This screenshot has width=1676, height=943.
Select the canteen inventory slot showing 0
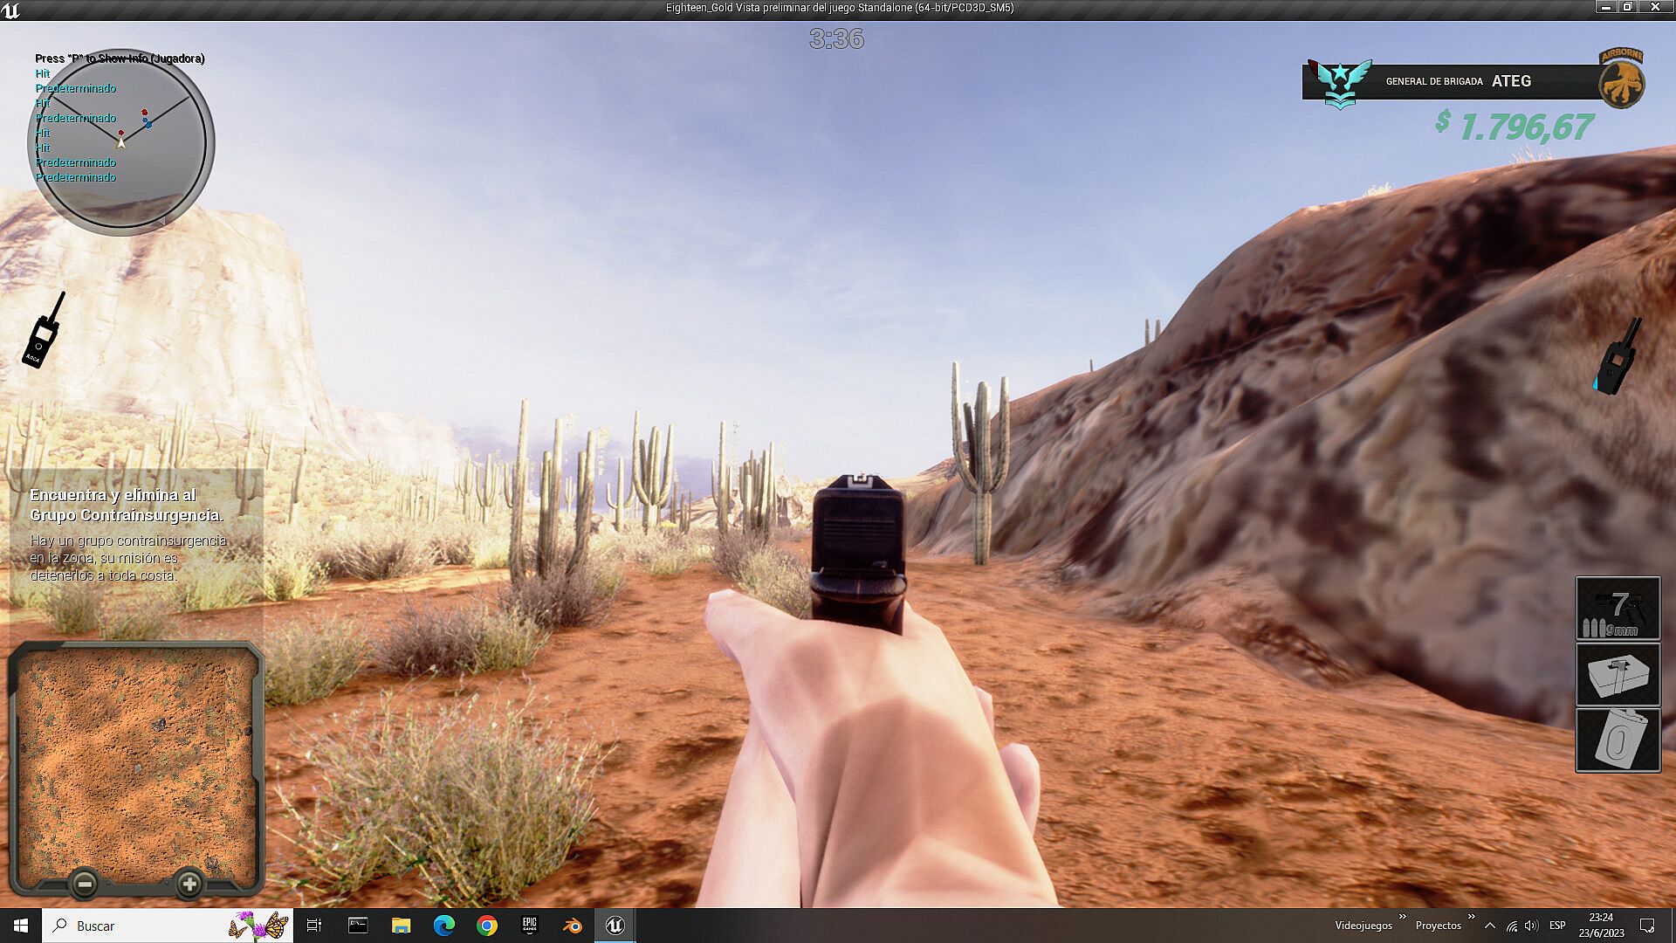1618,740
